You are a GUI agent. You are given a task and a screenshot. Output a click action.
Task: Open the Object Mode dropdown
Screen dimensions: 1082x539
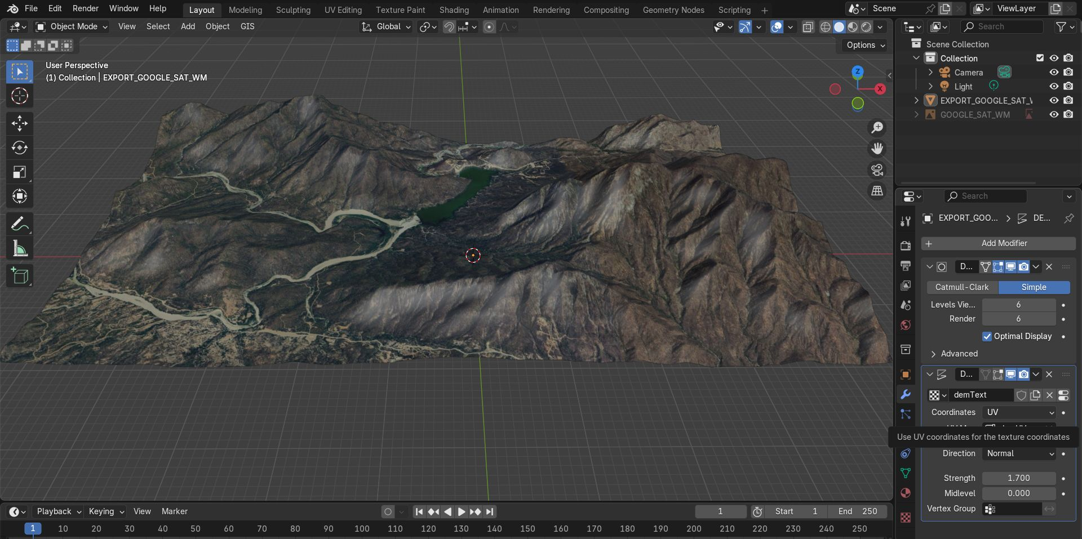pyautogui.click(x=70, y=26)
